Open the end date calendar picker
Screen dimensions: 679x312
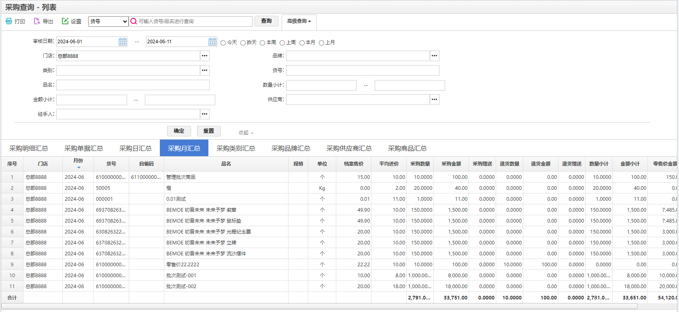click(212, 42)
